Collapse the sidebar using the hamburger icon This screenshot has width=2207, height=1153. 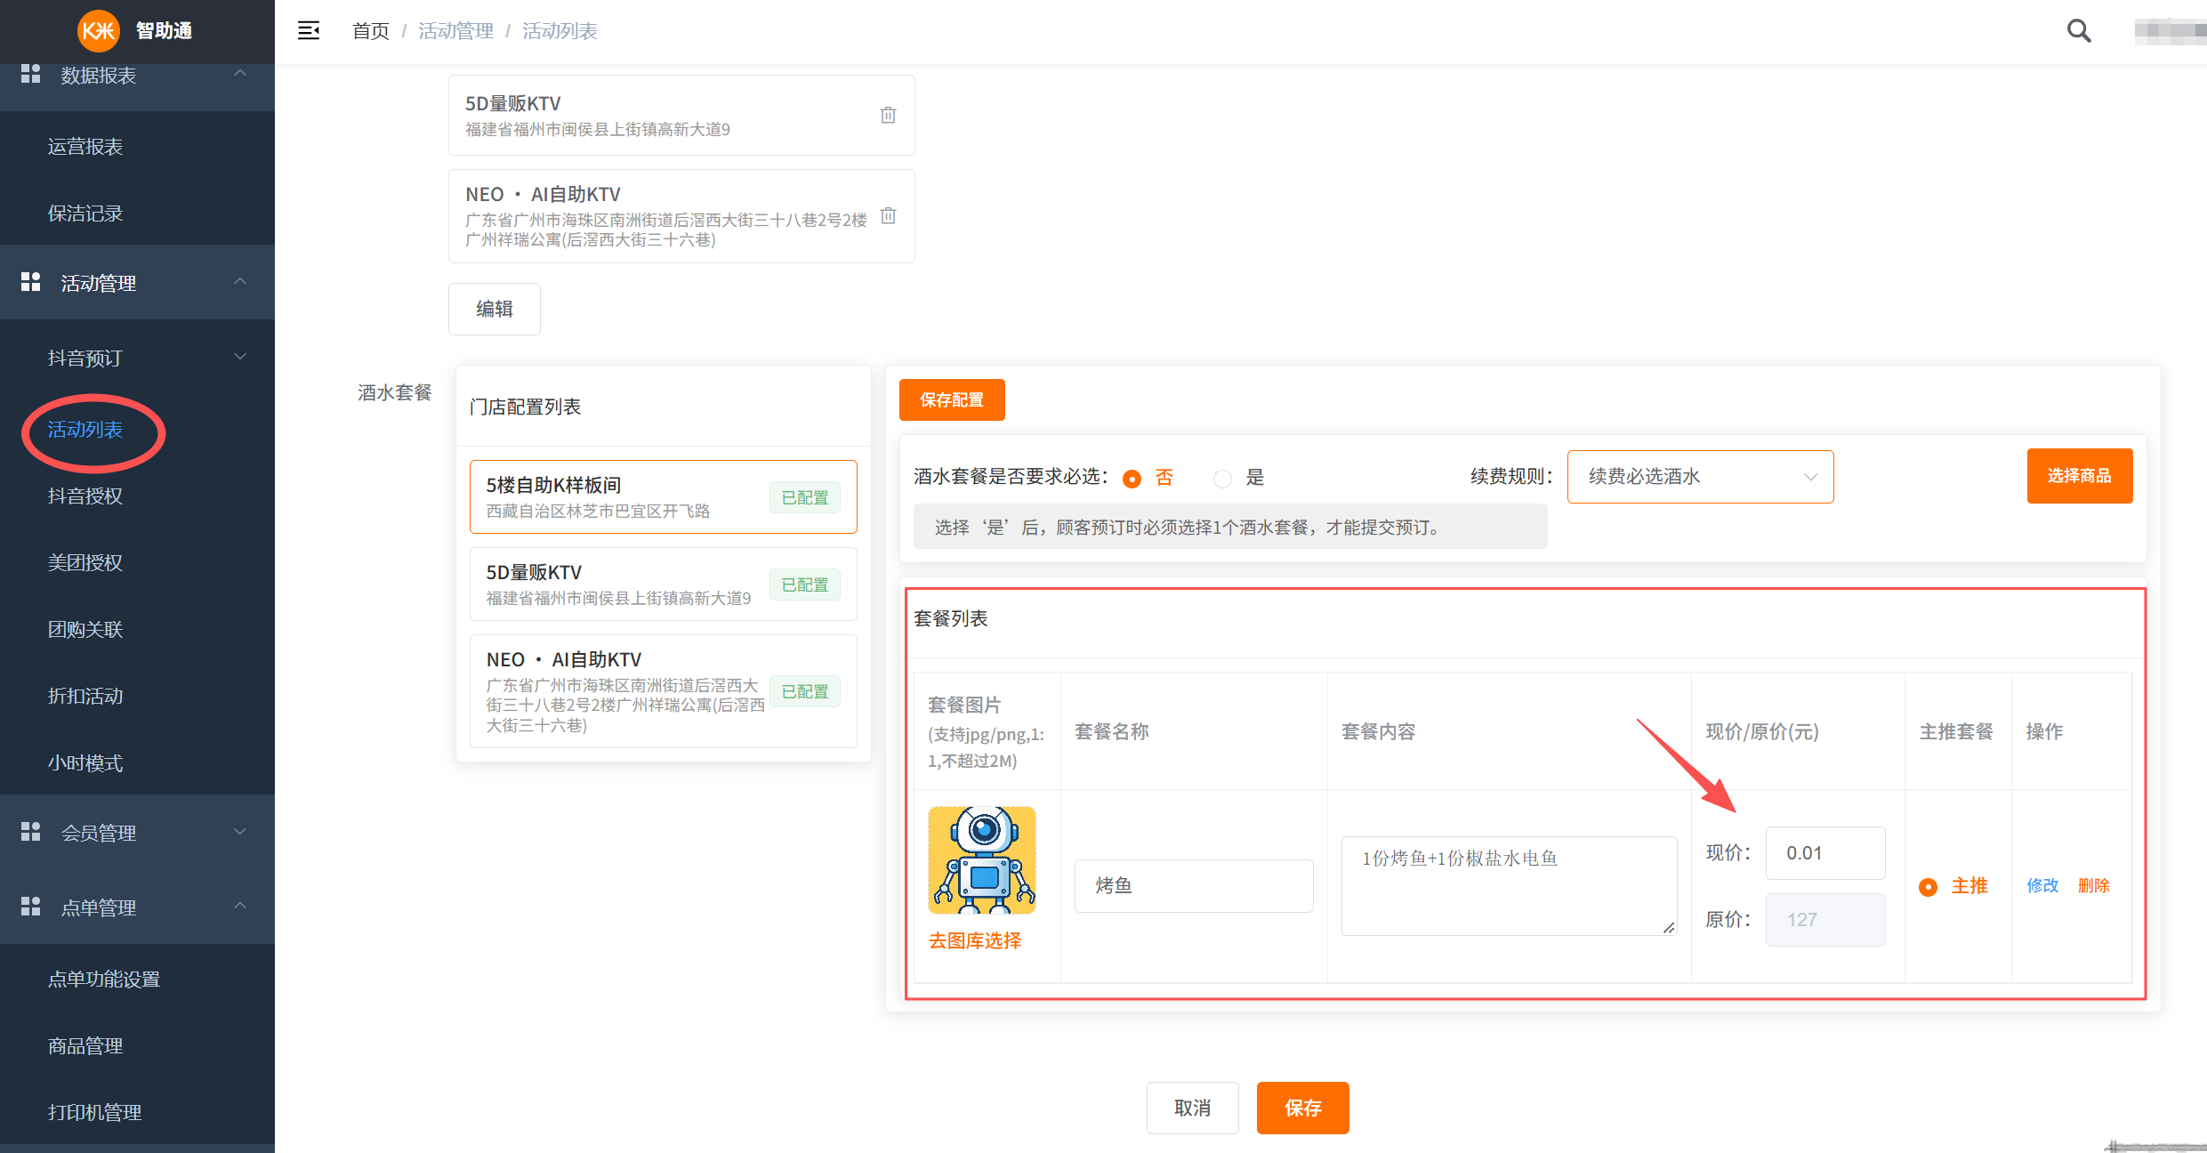309,31
